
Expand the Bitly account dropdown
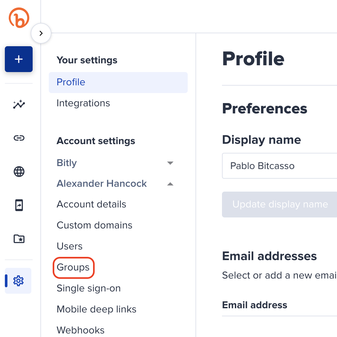170,163
